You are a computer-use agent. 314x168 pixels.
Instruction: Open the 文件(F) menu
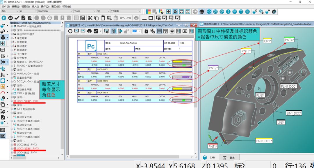pos(6,7)
